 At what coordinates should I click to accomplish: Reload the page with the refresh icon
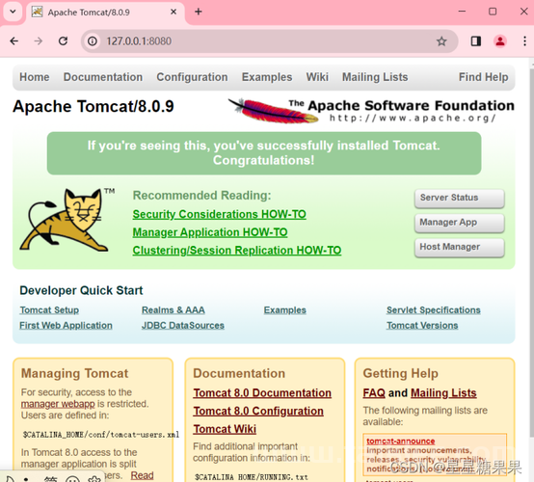pos(63,41)
